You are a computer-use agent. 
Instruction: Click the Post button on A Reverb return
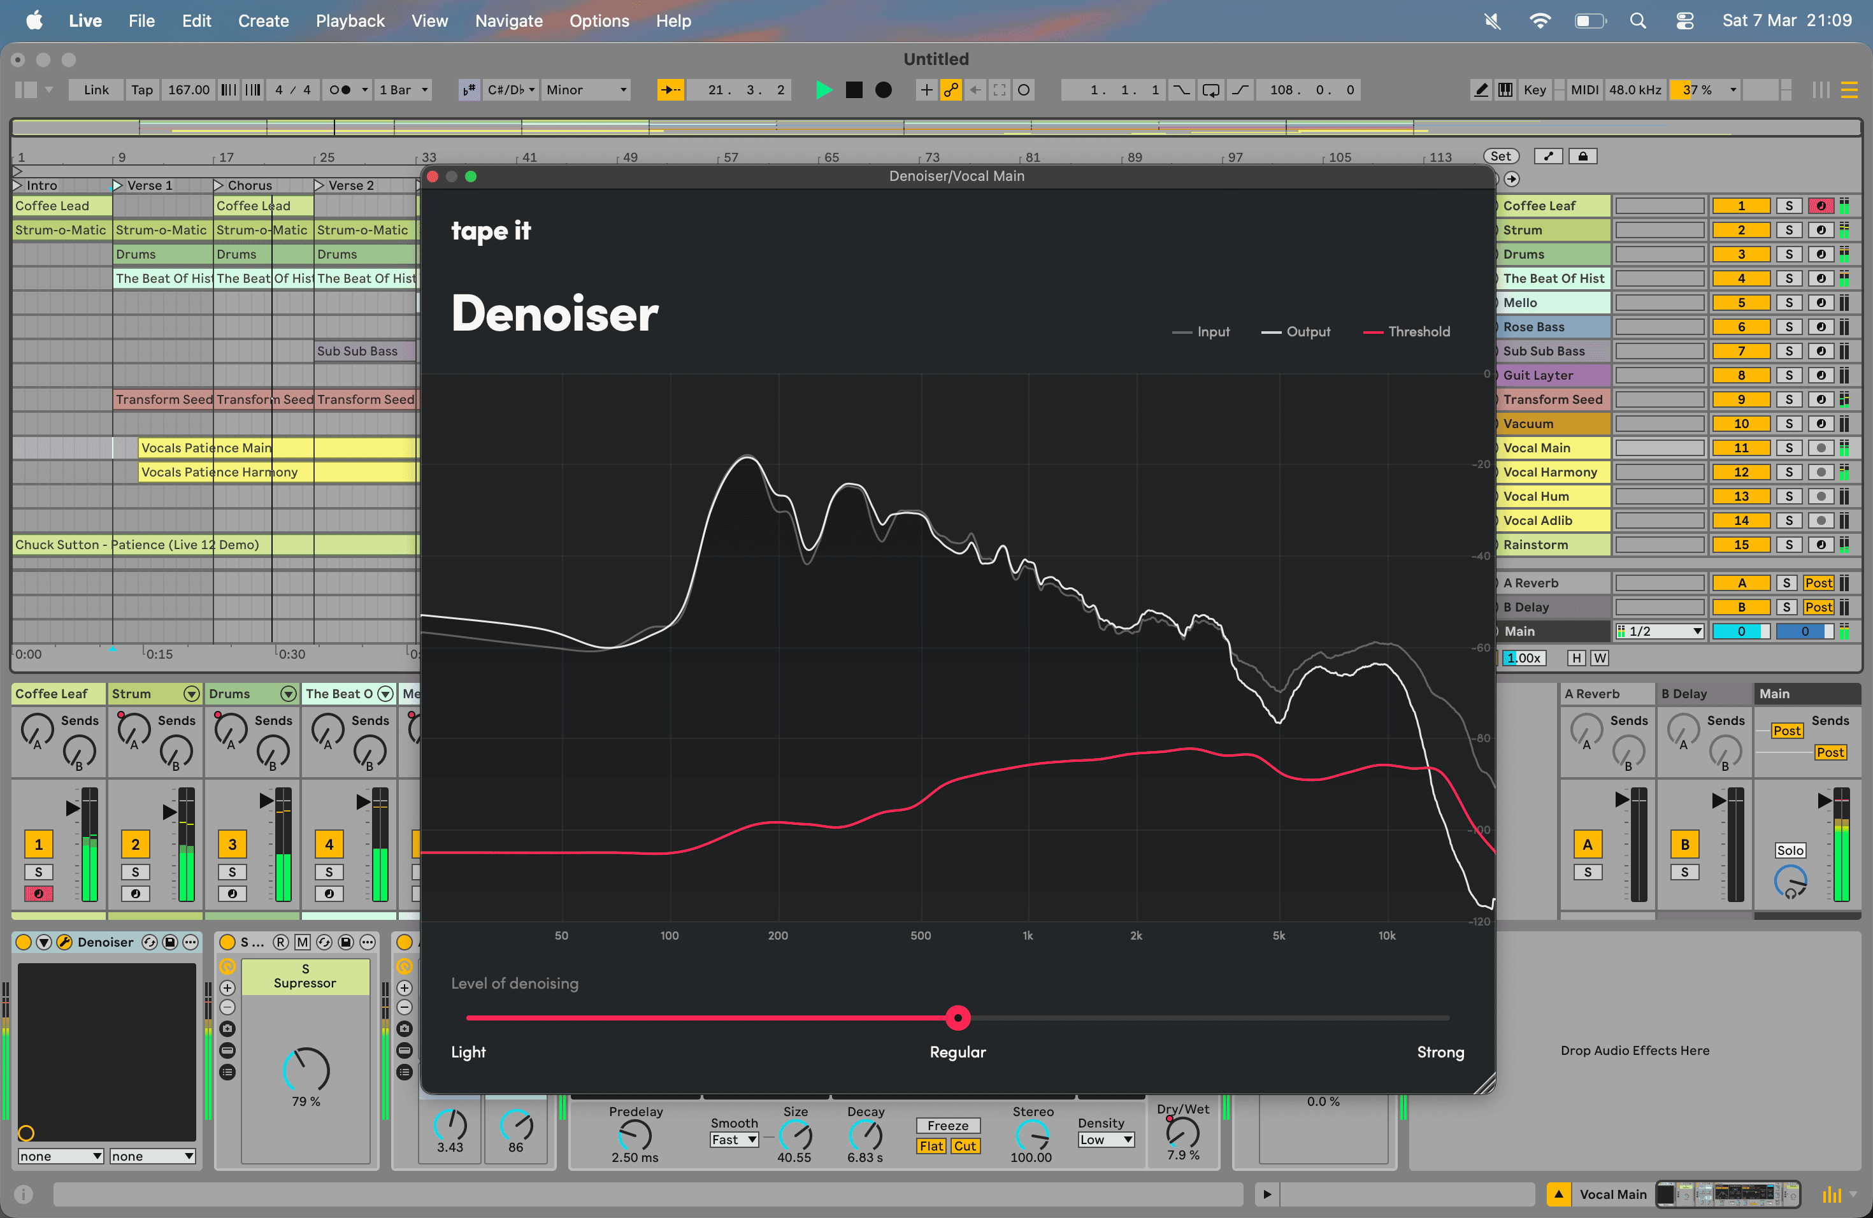pyautogui.click(x=1819, y=582)
